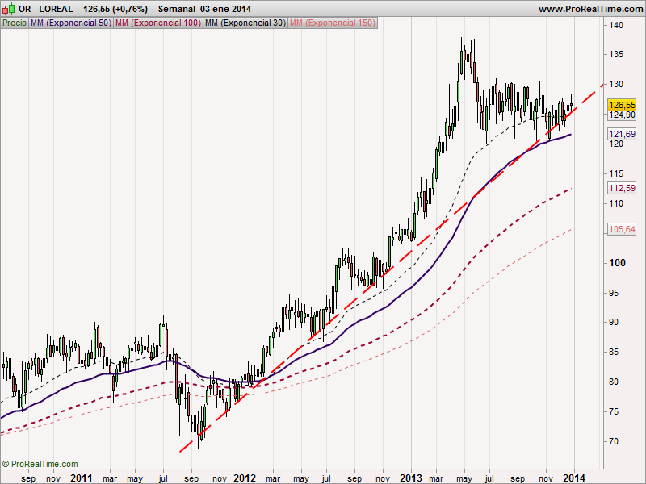Click the 115 price axis label

point(616,173)
